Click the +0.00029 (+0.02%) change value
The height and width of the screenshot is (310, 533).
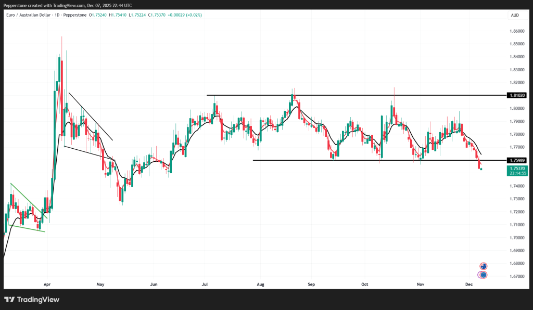185,15
